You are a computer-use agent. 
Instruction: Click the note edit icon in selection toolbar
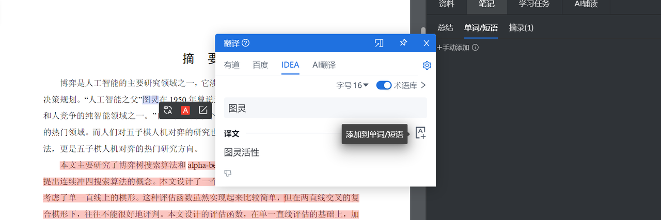[x=203, y=110]
